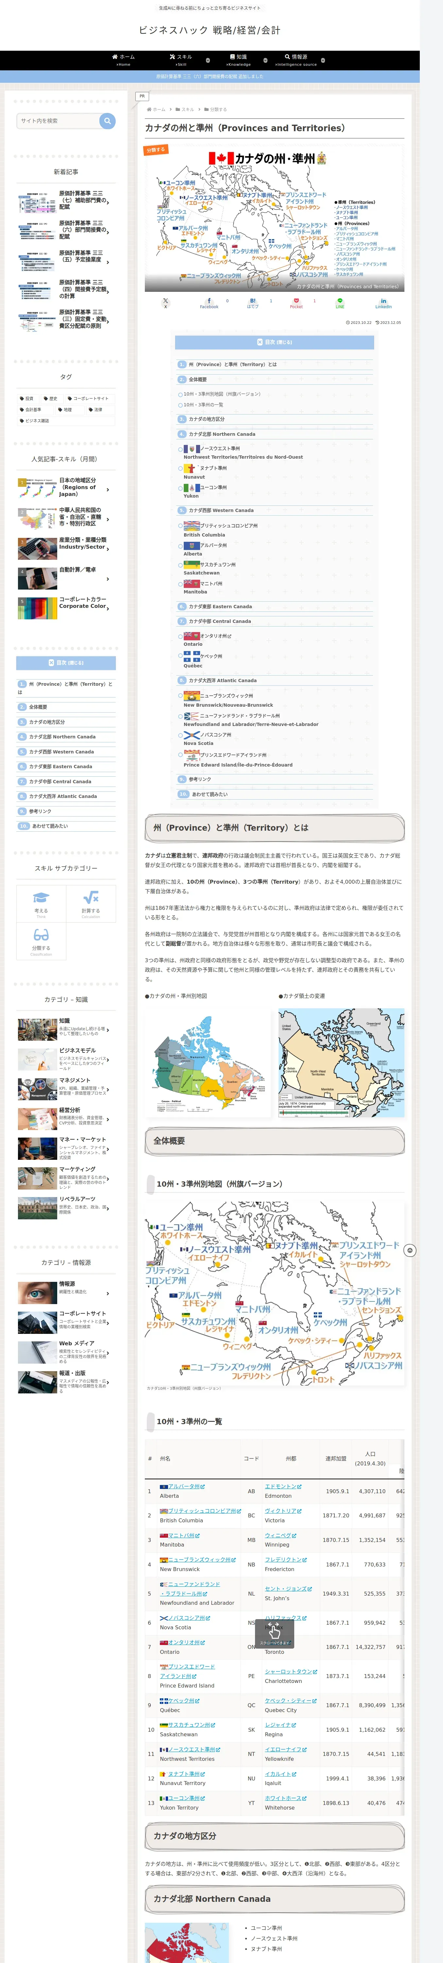Click the search magnifier button in sidebar
This screenshot has width=443, height=1963.
[107, 120]
